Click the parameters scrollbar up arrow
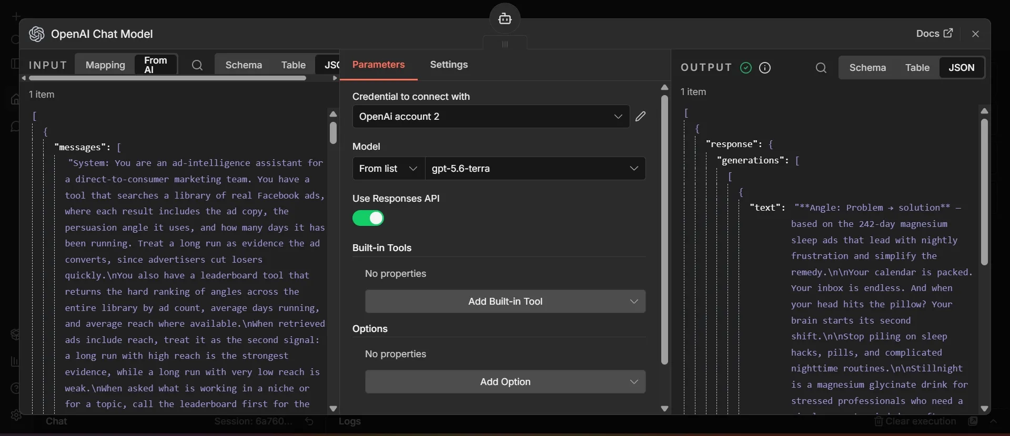This screenshot has height=436, width=1010. click(x=664, y=87)
